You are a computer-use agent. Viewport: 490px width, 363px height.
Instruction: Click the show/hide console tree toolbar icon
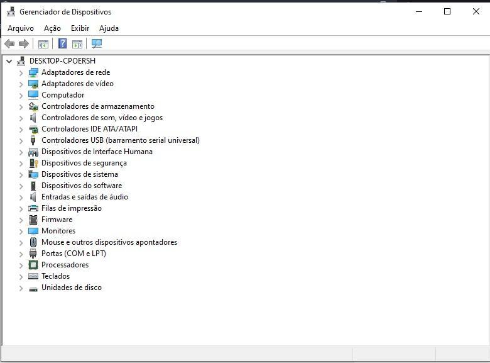coord(43,44)
